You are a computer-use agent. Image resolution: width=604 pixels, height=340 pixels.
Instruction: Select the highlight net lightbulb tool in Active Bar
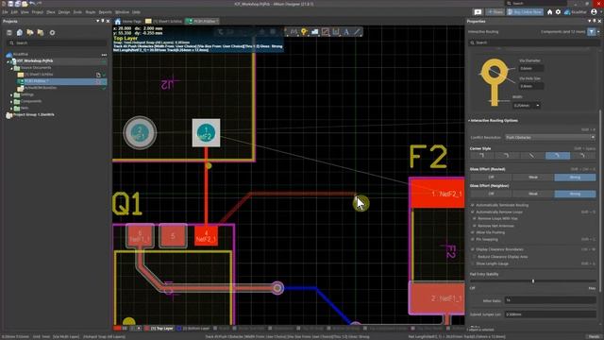[304, 32]
